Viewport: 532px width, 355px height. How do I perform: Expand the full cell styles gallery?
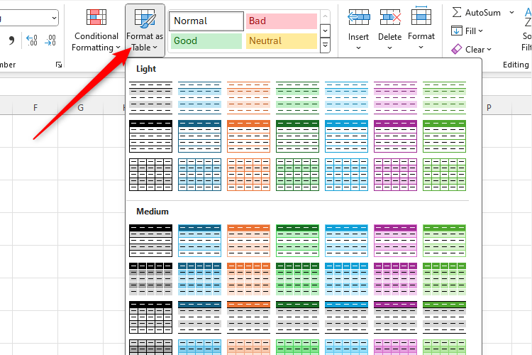coord(325,45)
